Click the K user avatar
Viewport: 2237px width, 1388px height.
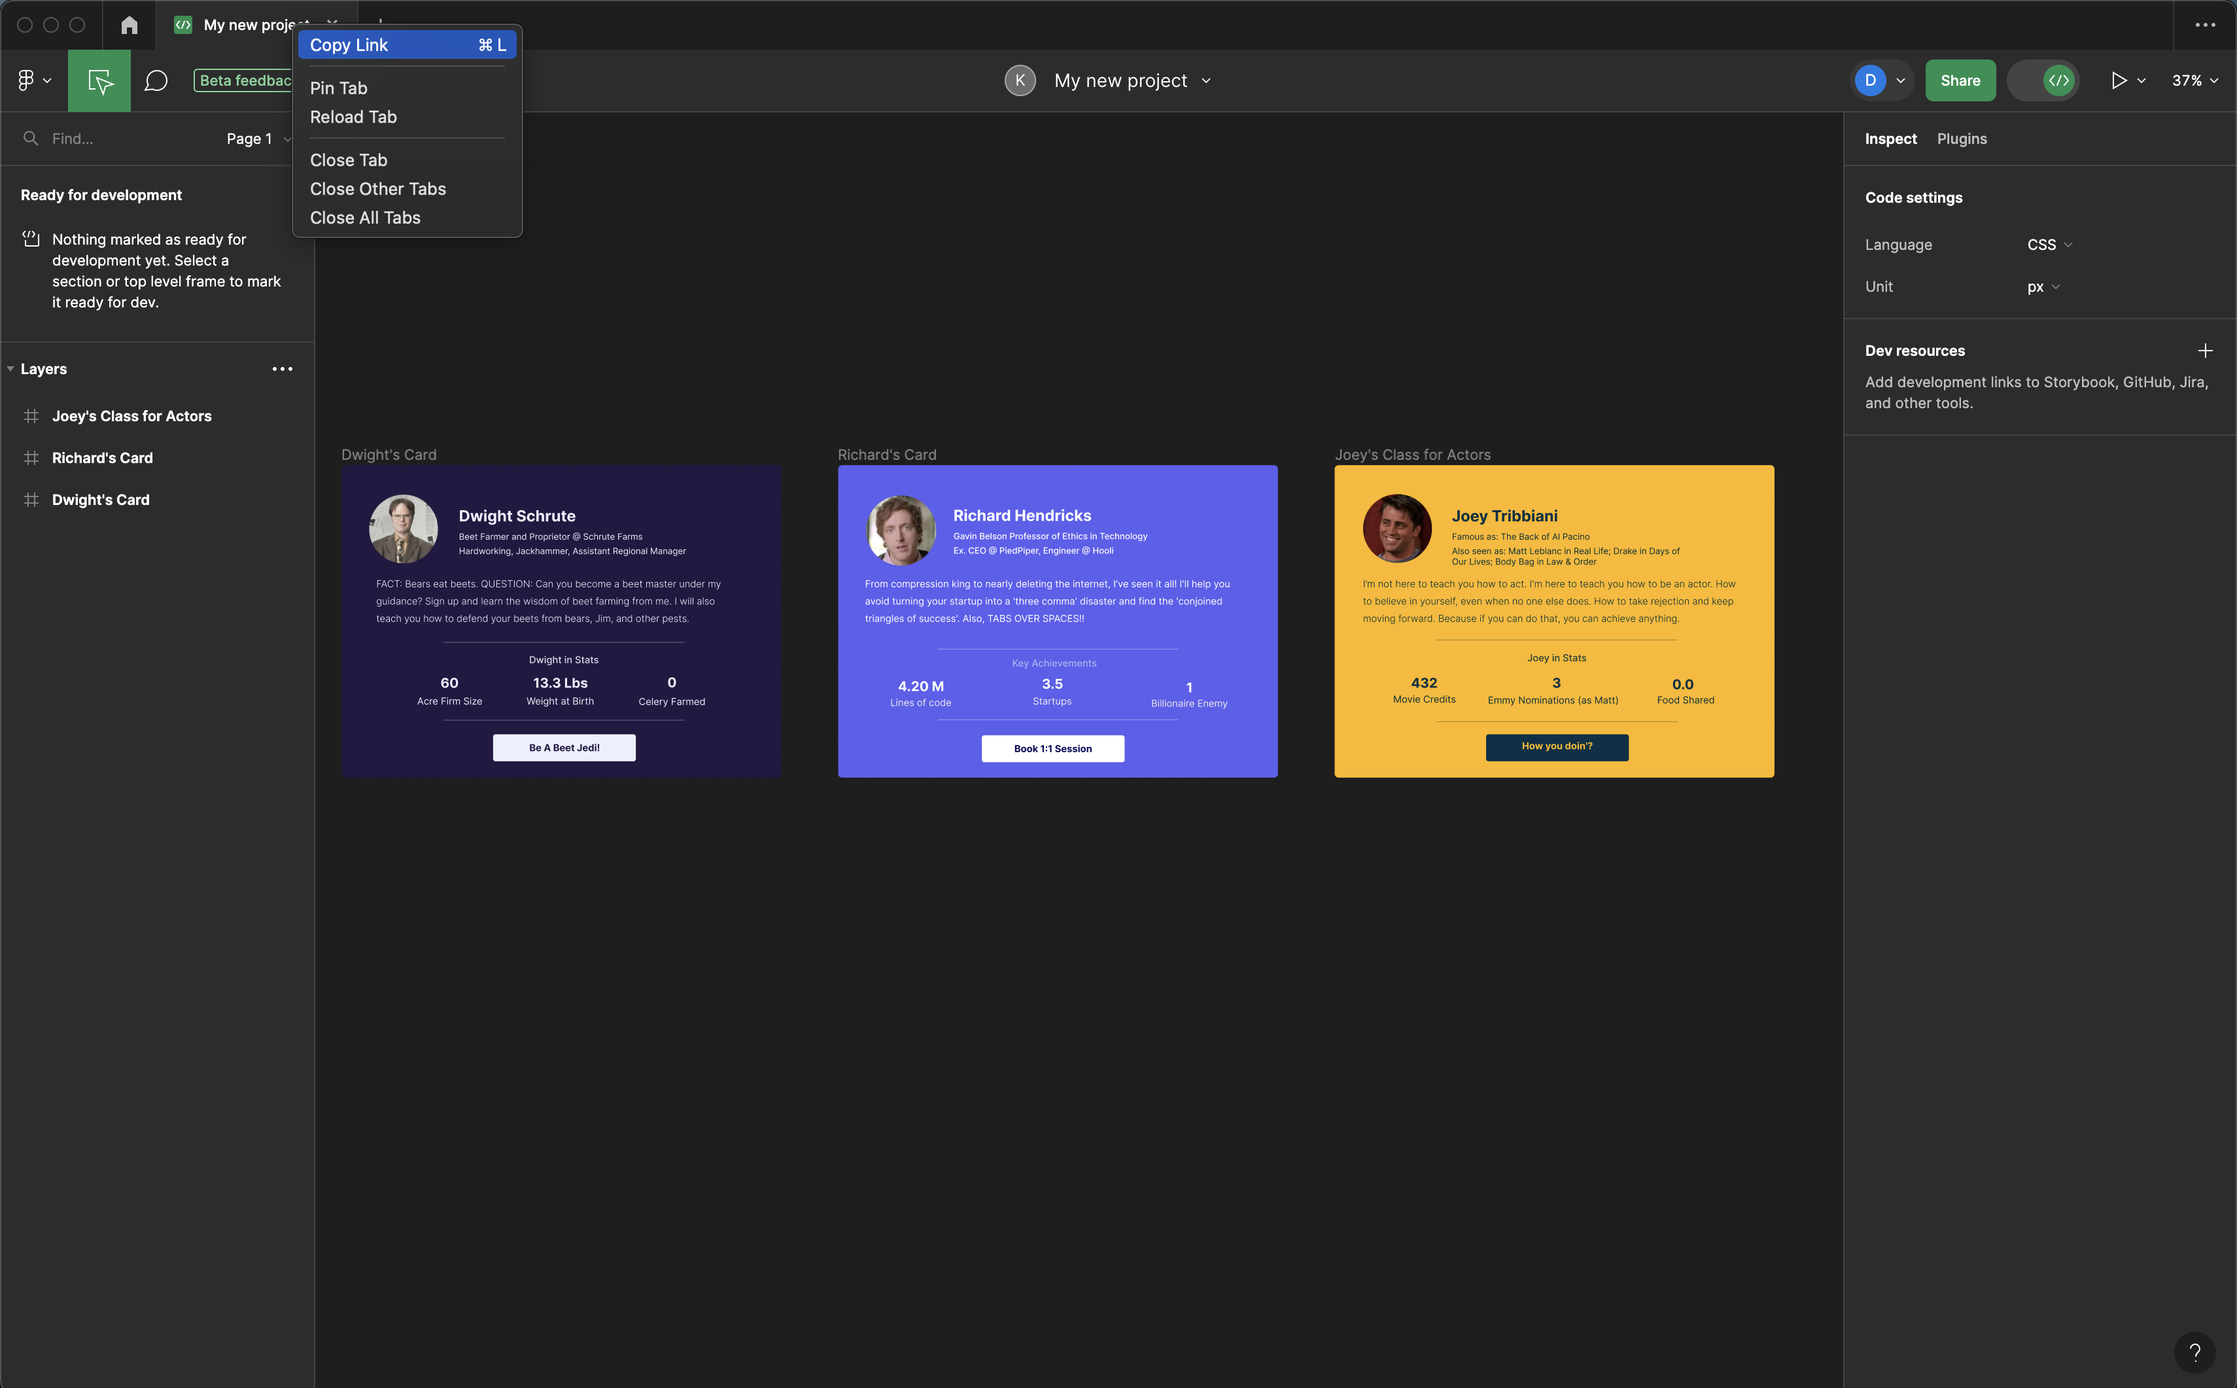(1020, 81)
